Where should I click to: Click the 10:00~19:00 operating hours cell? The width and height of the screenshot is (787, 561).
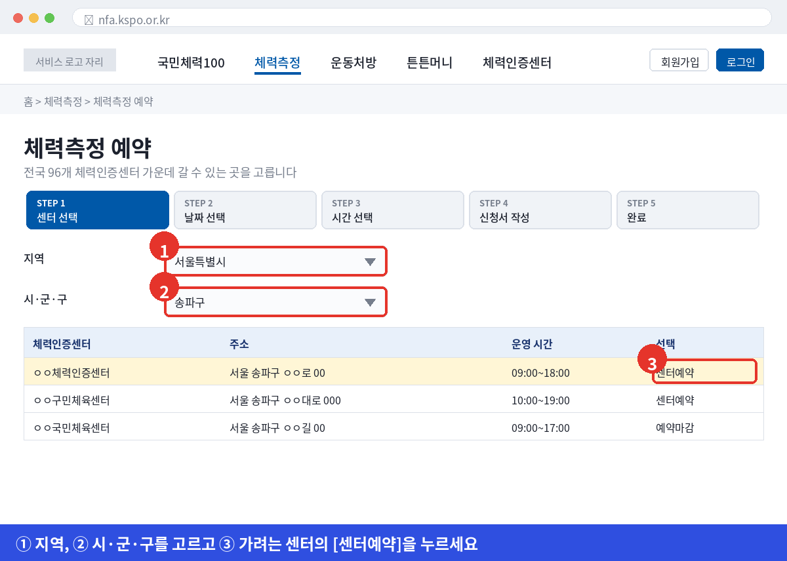tap(540, 400)
